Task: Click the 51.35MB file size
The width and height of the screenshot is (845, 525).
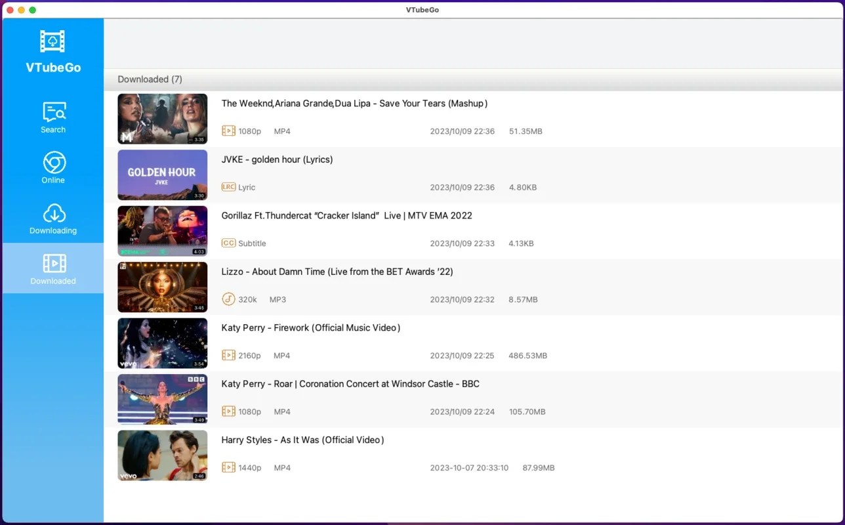Action: pyautogui.click(x=526, y=131)
